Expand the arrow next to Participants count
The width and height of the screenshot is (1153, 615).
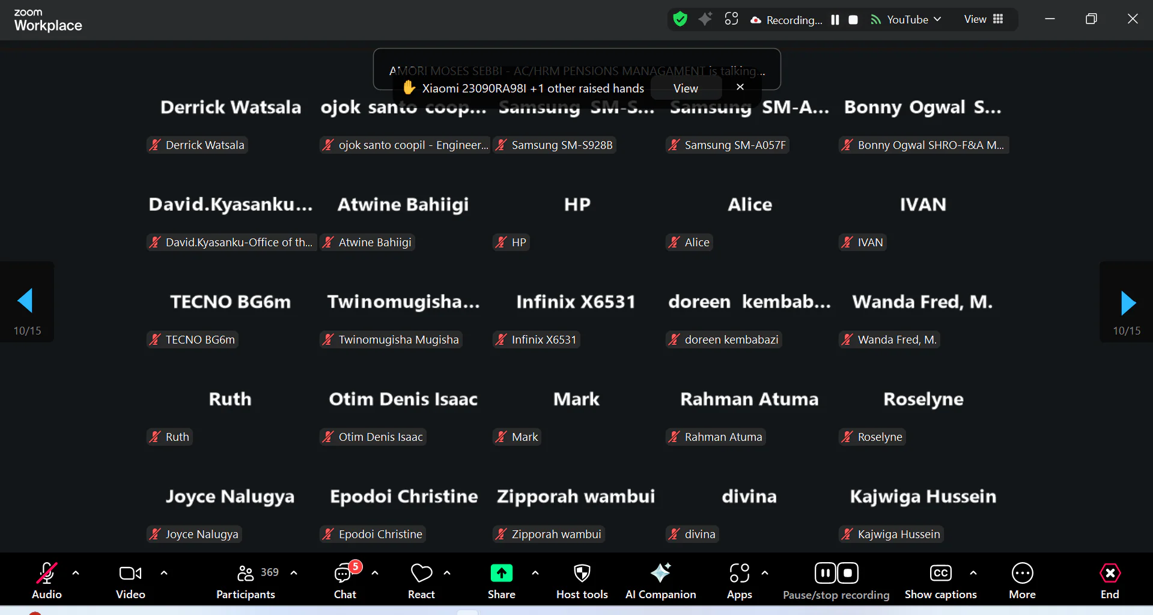[x=294, y=573]
